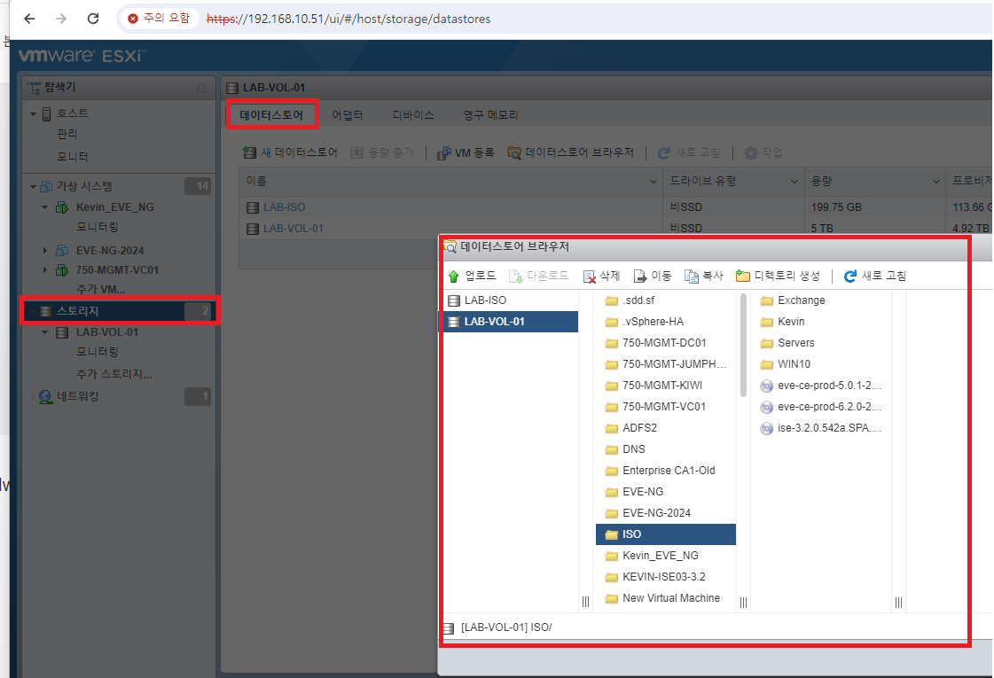Click the browser forward arrow

click(x=61, y=19)
